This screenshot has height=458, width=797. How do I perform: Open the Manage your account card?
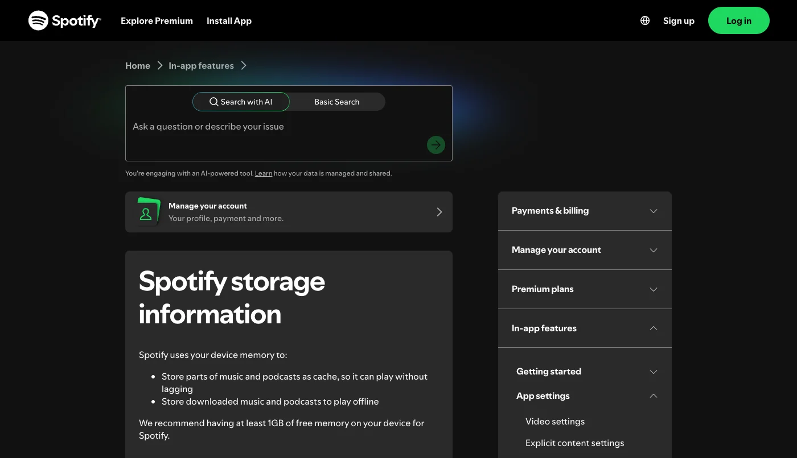(289, 212)
